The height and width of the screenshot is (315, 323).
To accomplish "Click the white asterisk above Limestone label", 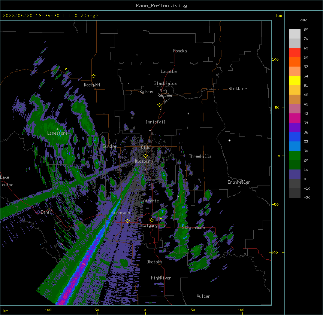I will (x=57, y=129).
